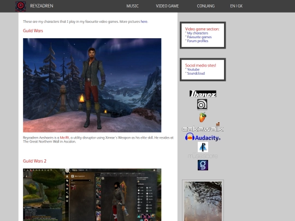Click the Me/Rt profession link
295x221 pixels.
point(64,138)
